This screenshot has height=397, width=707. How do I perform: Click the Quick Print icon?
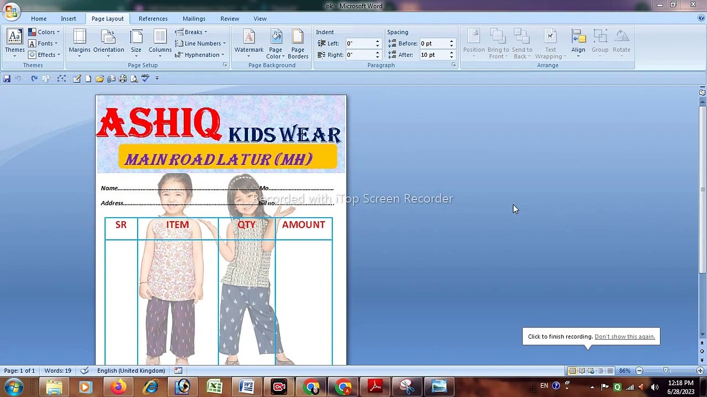pos(123,79)
